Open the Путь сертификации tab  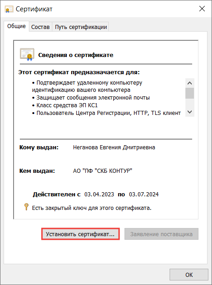click(81, 27)
